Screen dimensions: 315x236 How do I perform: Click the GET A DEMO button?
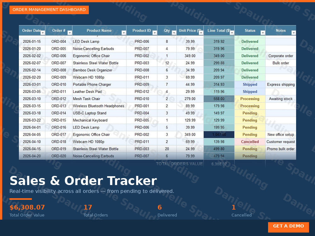[x=289, y=227]
